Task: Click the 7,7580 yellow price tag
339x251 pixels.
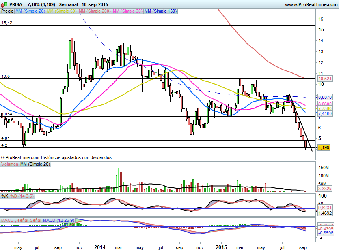Action: point(325,108)
